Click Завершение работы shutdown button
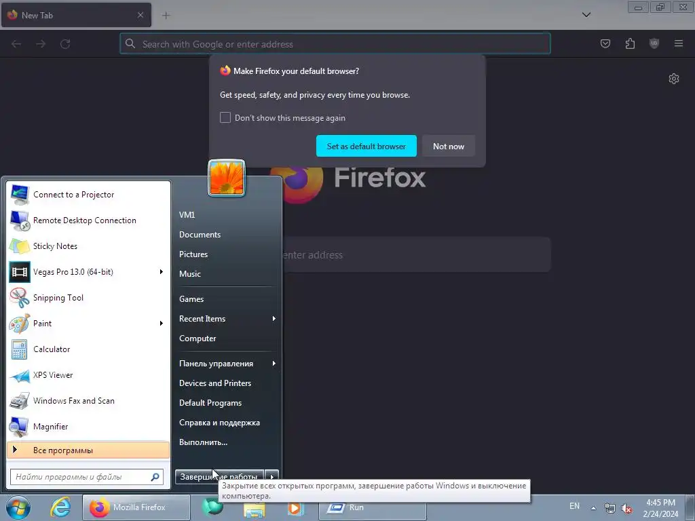This screenshot has height=521, width=695. [219, 477]
